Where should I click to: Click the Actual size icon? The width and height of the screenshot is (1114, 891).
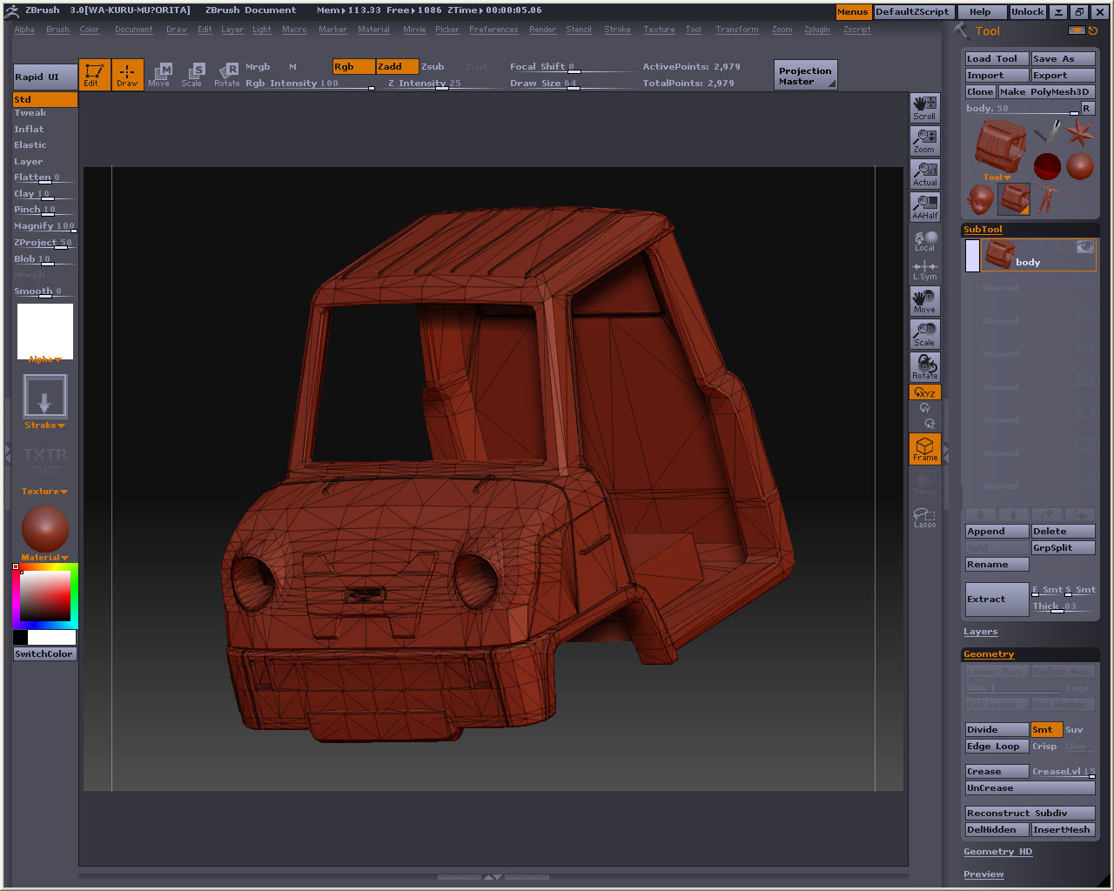(x=924, y=174)
